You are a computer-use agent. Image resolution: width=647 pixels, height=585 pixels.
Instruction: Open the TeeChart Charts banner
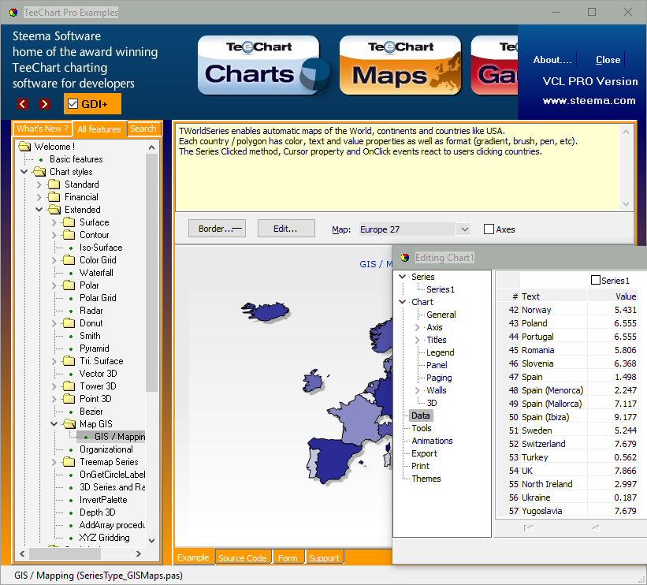click(263, 65)
